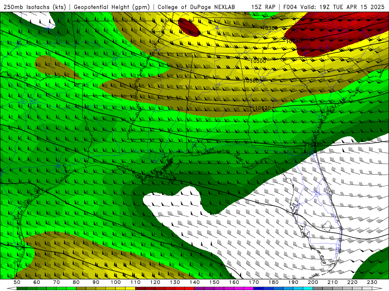Click the 90 value on the color scale
The image size is (389, 291).
[x=96, y=282]
